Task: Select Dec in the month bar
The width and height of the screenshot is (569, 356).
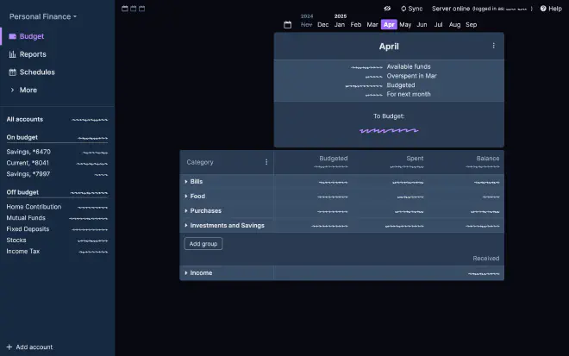Action: pyautogui.click(x=322, y=25)
